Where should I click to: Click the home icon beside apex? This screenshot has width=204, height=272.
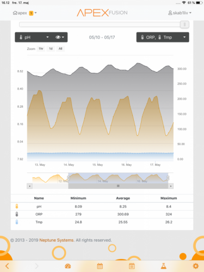tap(15, 13)
